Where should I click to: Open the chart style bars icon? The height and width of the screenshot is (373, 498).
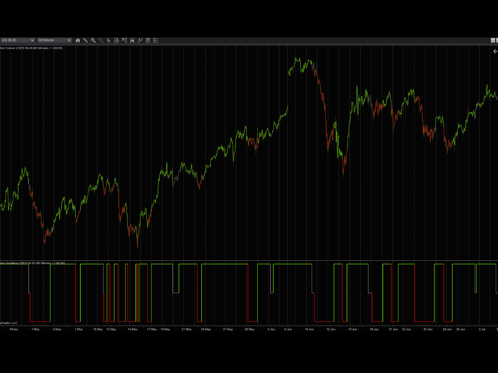click(x=77, y=40)
